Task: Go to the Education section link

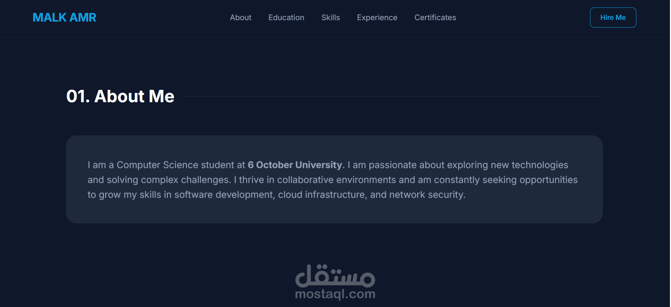Action: point(286,17)
